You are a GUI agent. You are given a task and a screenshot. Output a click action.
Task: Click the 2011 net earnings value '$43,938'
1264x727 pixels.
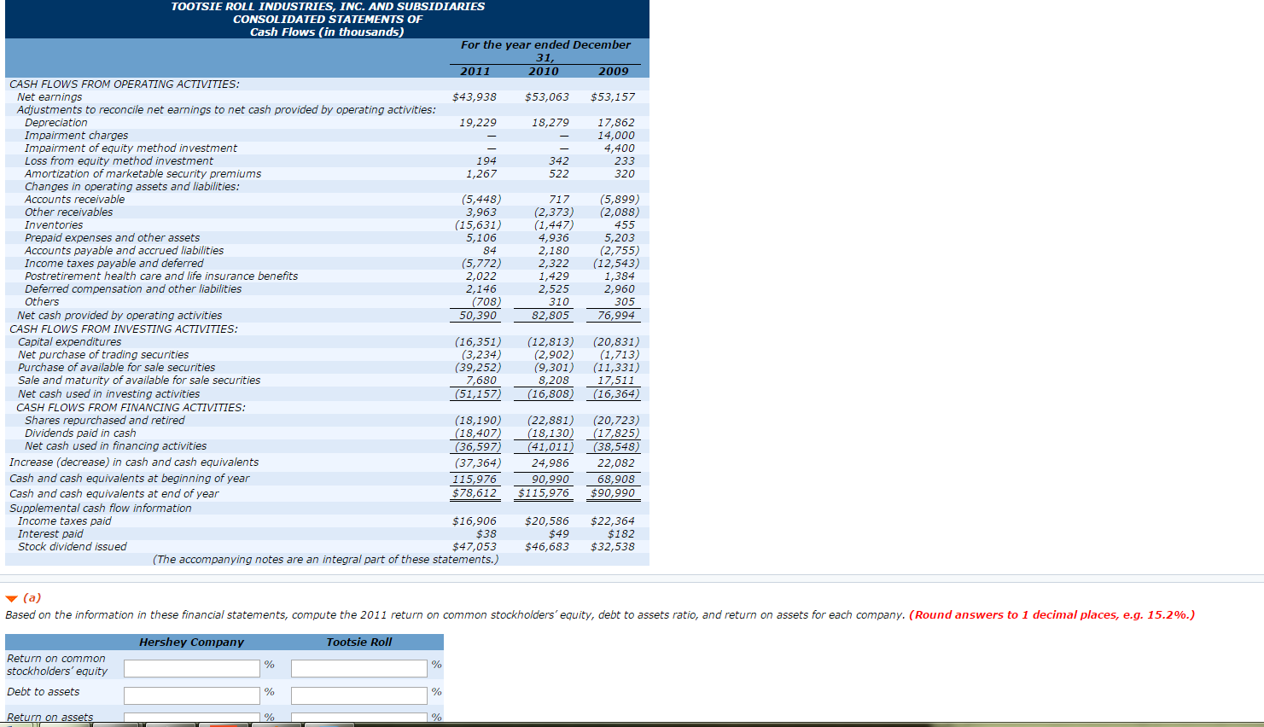coord(474,96)
